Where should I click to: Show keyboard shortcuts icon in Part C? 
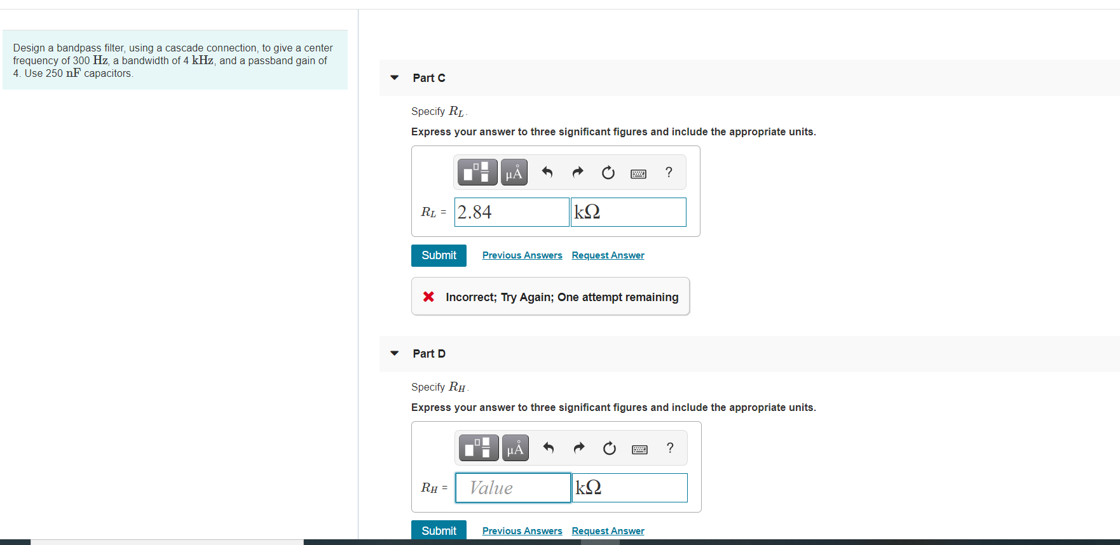click(639, 173)
